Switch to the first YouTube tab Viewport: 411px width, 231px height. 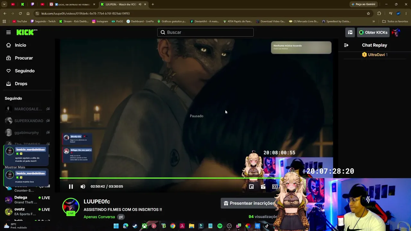(x=13, y=4)
